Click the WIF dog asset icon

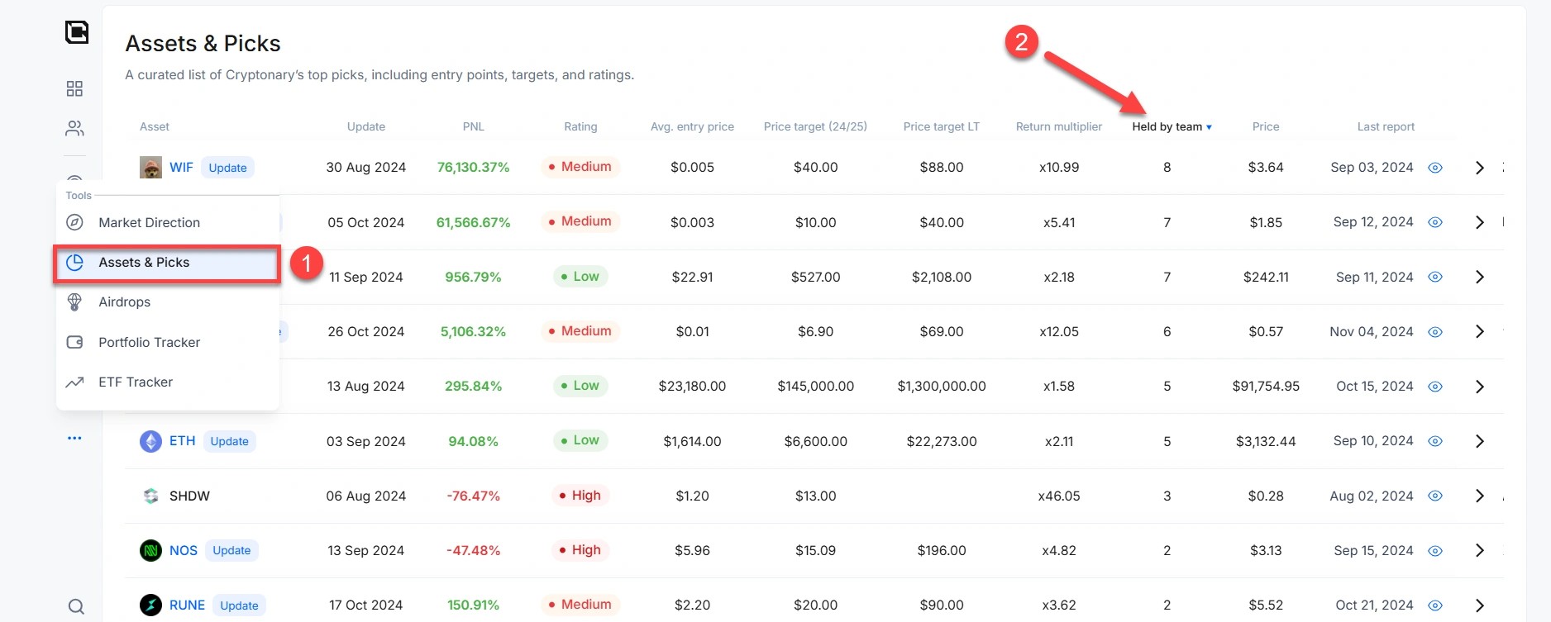(x=150, y=168)
